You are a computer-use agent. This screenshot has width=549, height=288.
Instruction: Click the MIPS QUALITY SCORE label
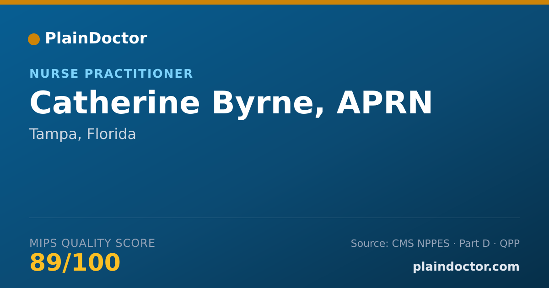pyautogui.click(x=92, y=244)
